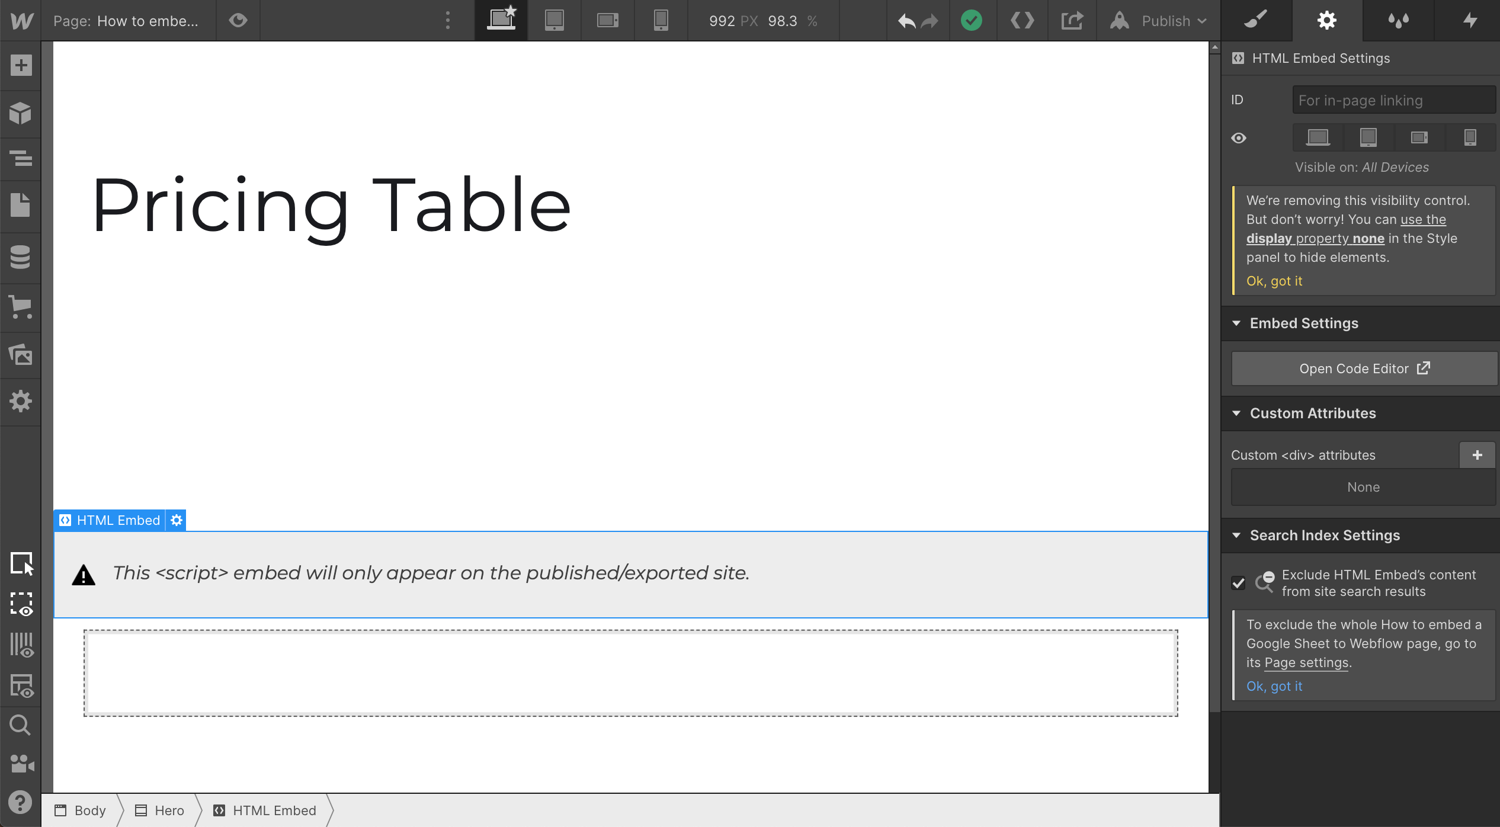Open the Publish dropdown
The height and width of the screenshot is (827, 1500).
[x=1158, y=21]
